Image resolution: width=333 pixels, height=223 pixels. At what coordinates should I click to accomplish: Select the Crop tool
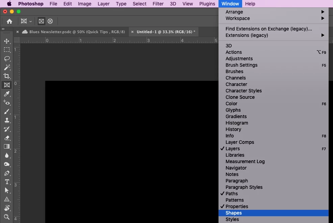7,76
